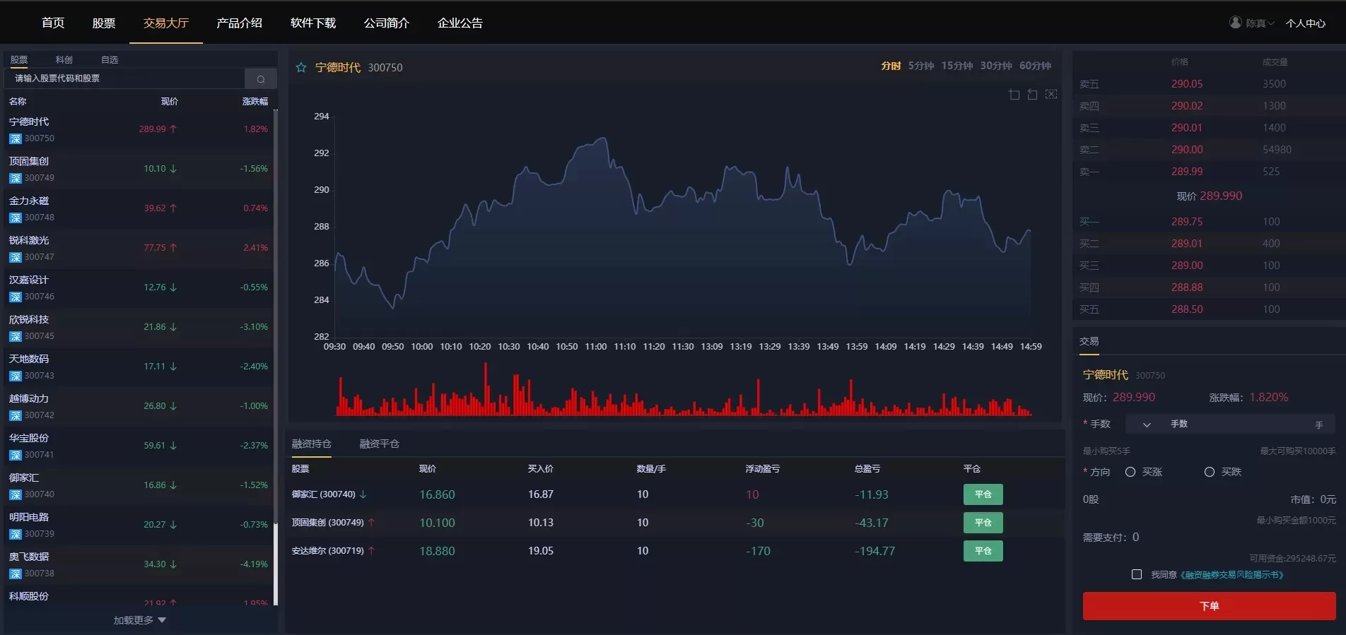Select the 买跌 radio button
This screenshot has height=635, width=1346.
click(x=1210, y=472)
